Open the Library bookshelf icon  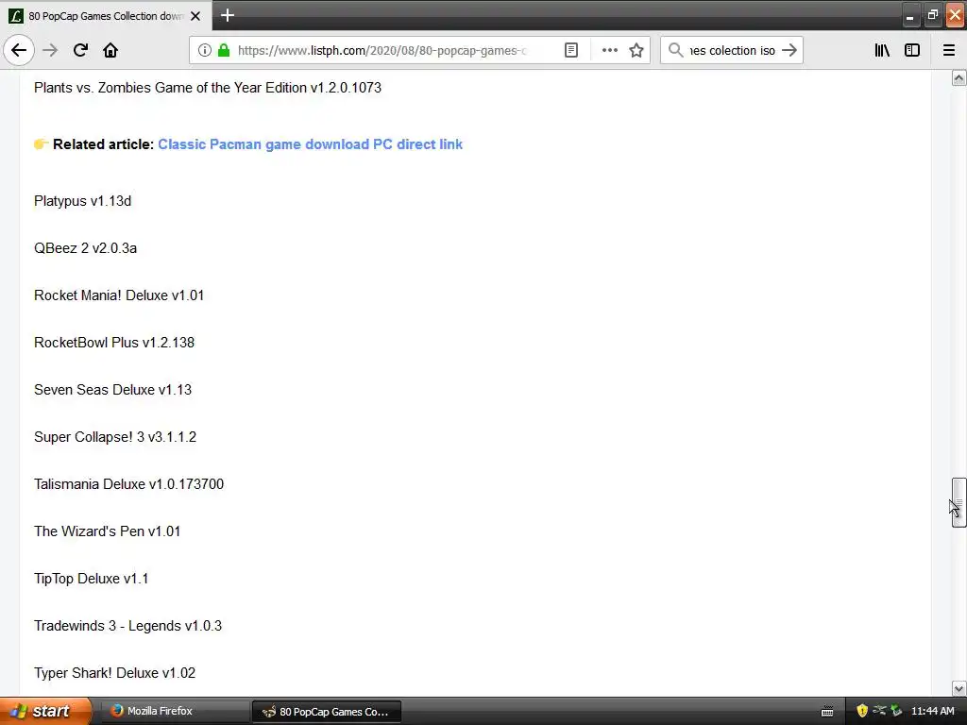882,51
